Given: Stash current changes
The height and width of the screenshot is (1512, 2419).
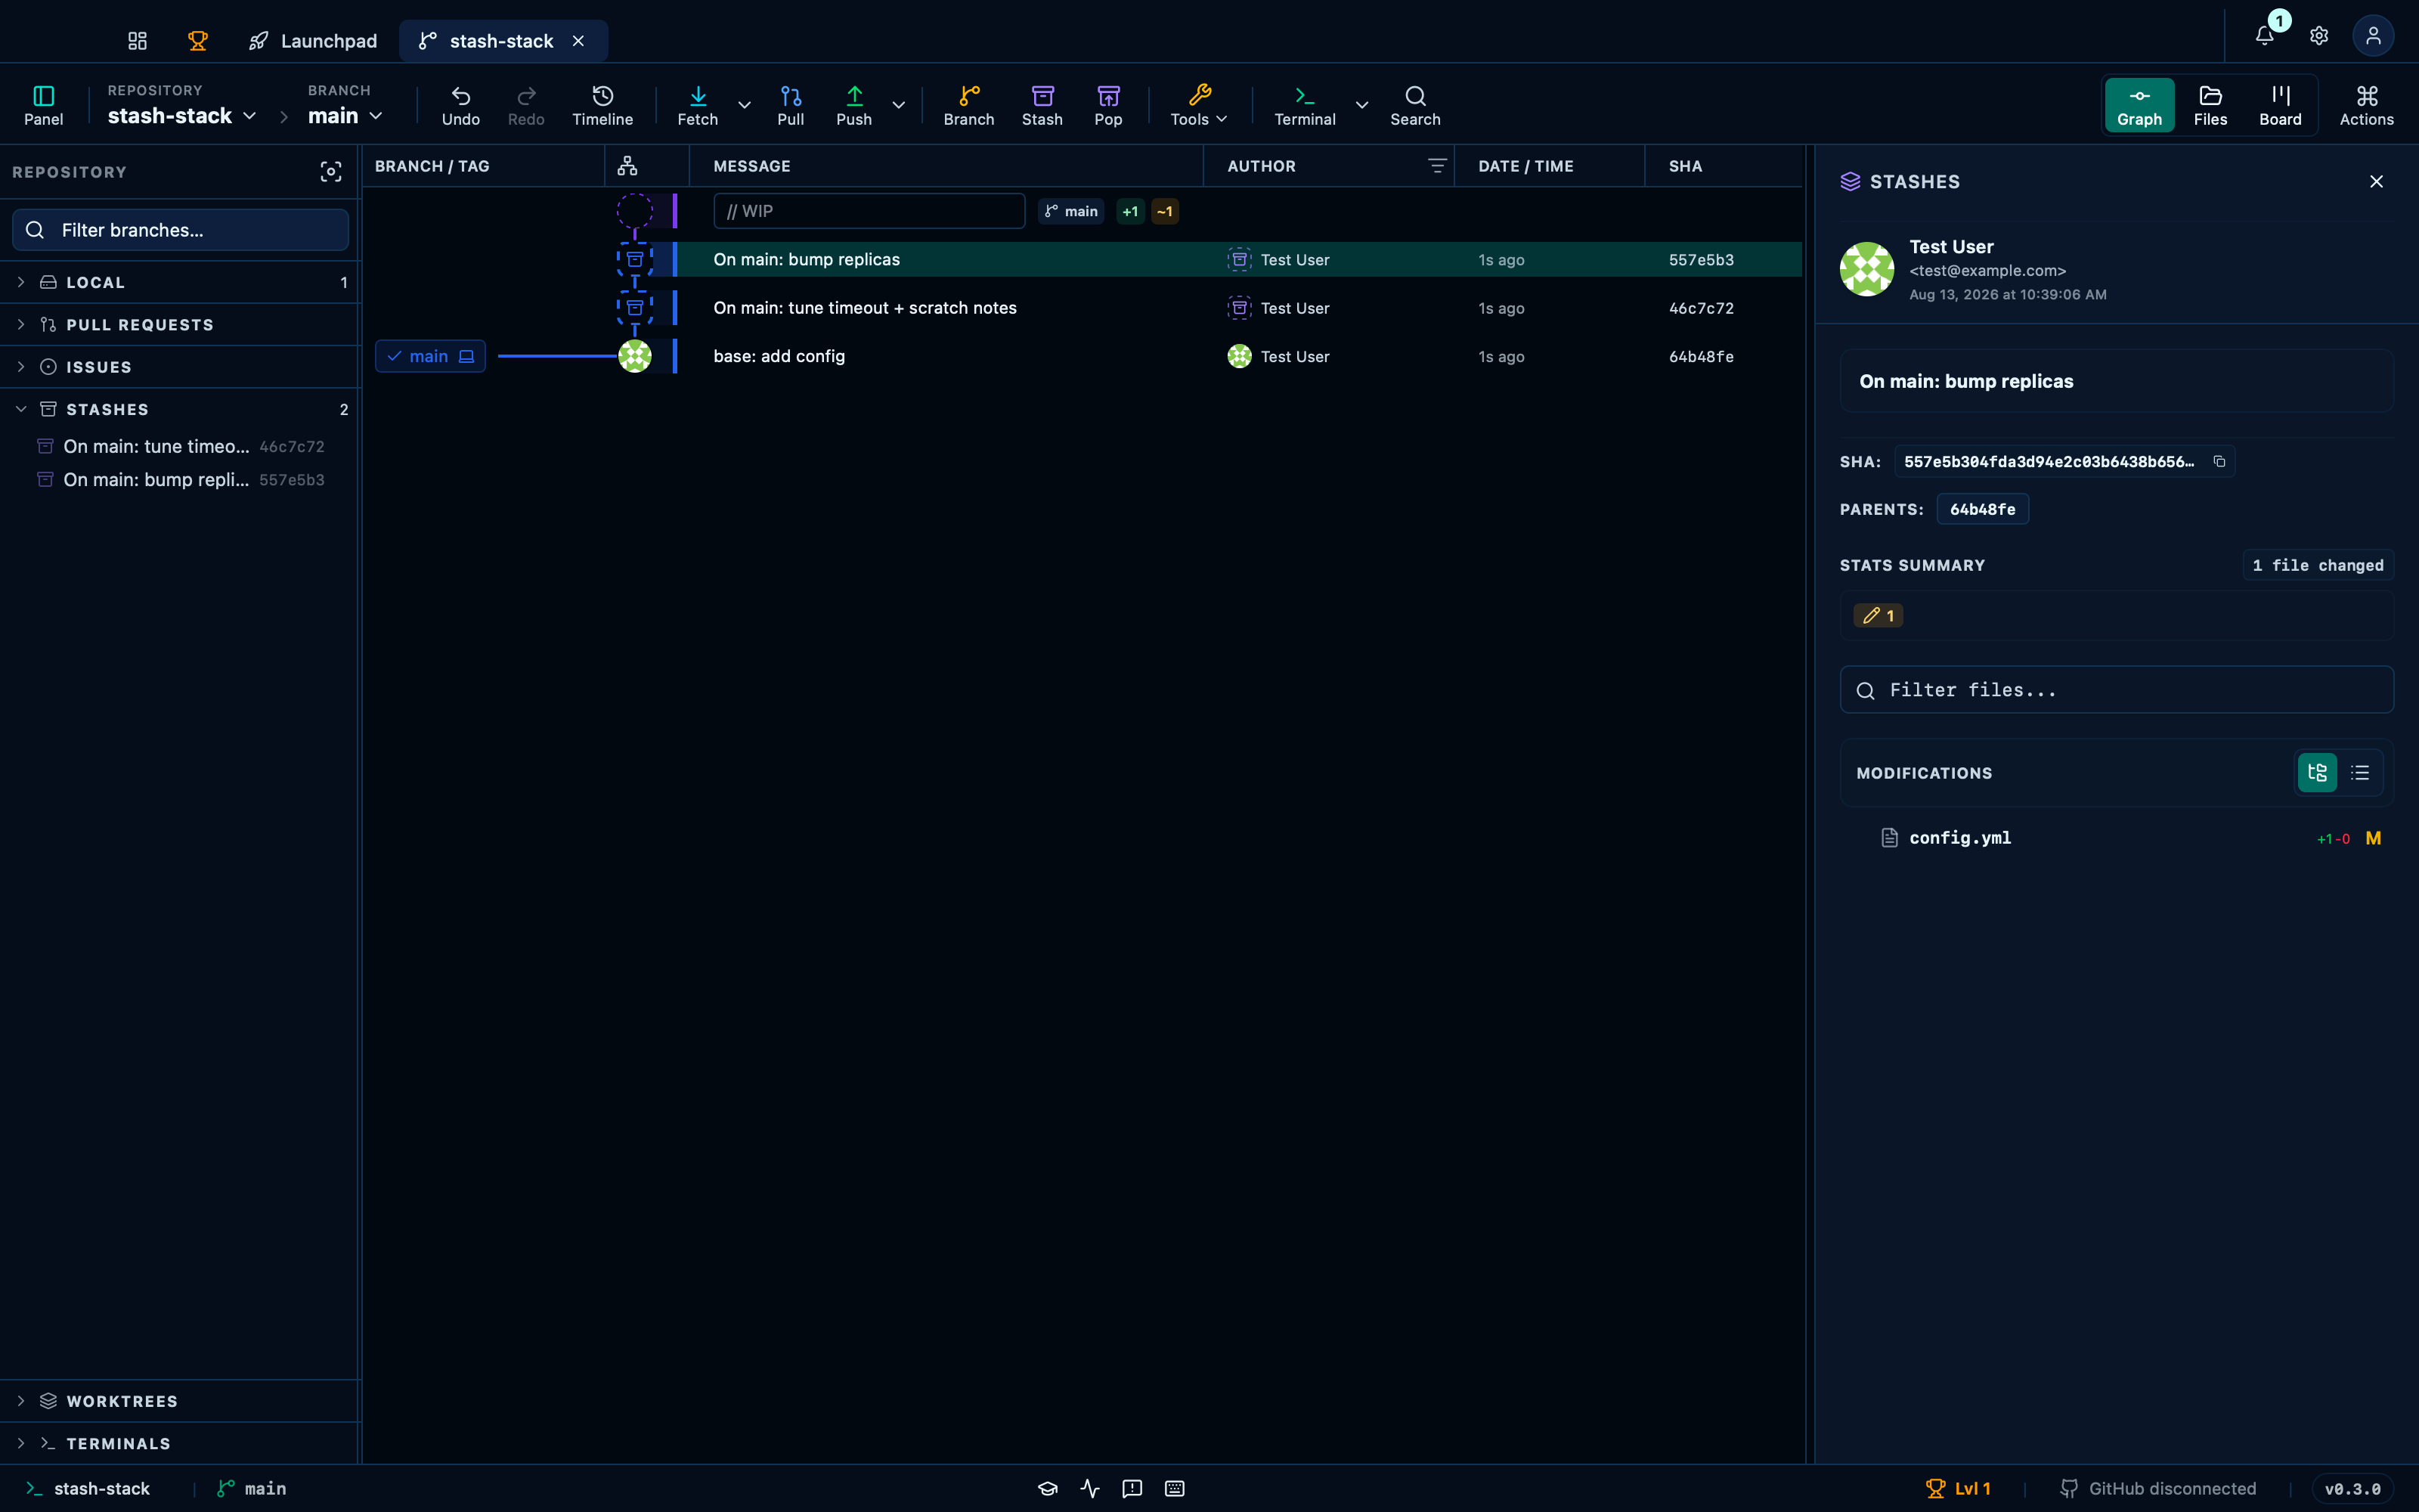Looking at the screenshot, I should 1042,105.
